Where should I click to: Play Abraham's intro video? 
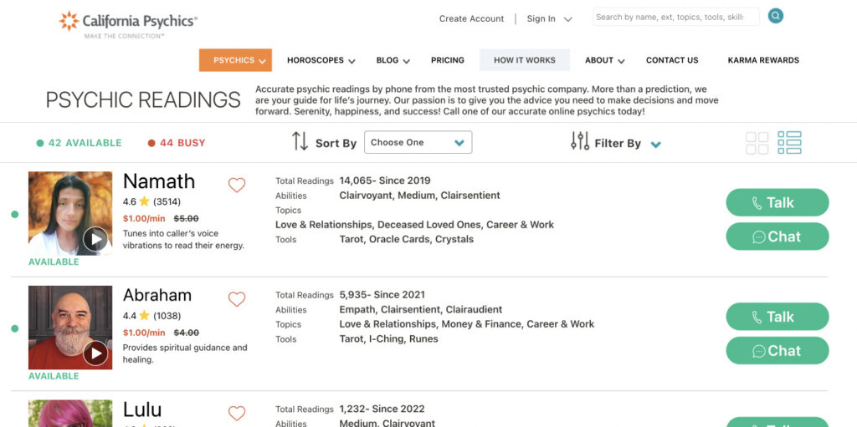pos(95,353)
